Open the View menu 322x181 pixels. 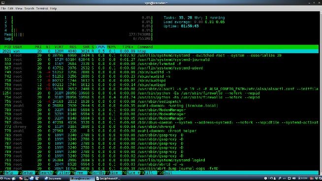pos(19,8)
